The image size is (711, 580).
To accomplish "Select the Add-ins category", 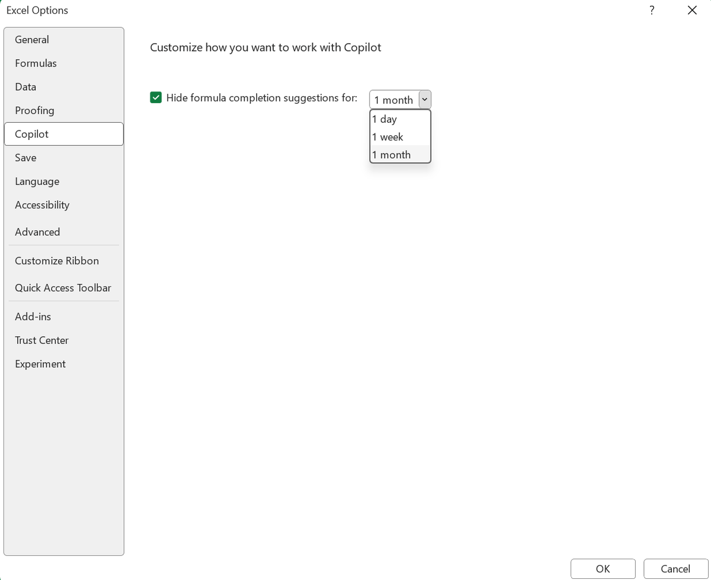I will click(x=63, y=317).
